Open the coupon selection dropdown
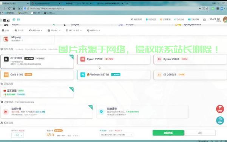Viewport: 227px width, 142px height. (116, 135)
